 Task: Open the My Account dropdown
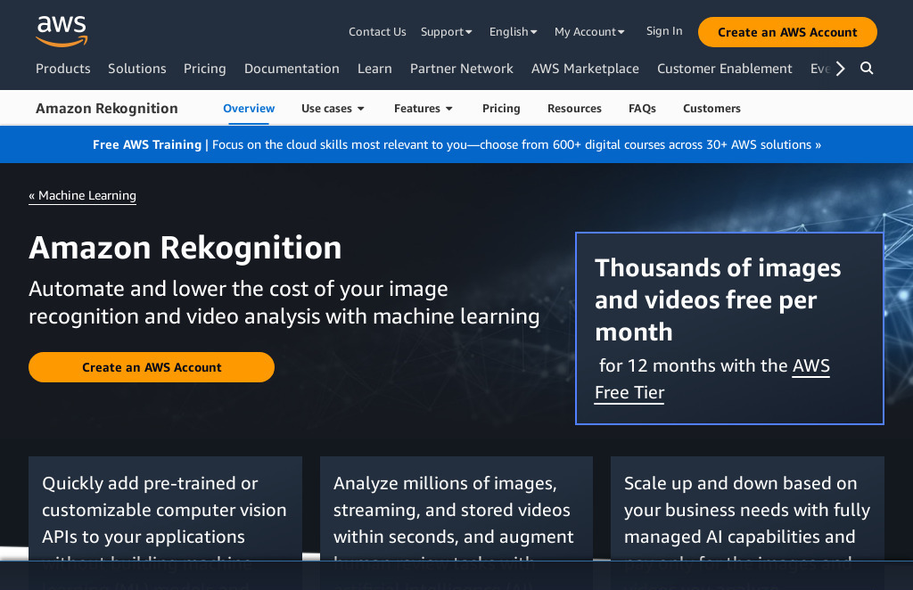(x=589, y=31)
